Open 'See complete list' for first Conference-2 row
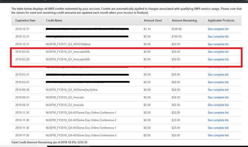The height and width of the screenshot is (147, 248). [218, 120]
